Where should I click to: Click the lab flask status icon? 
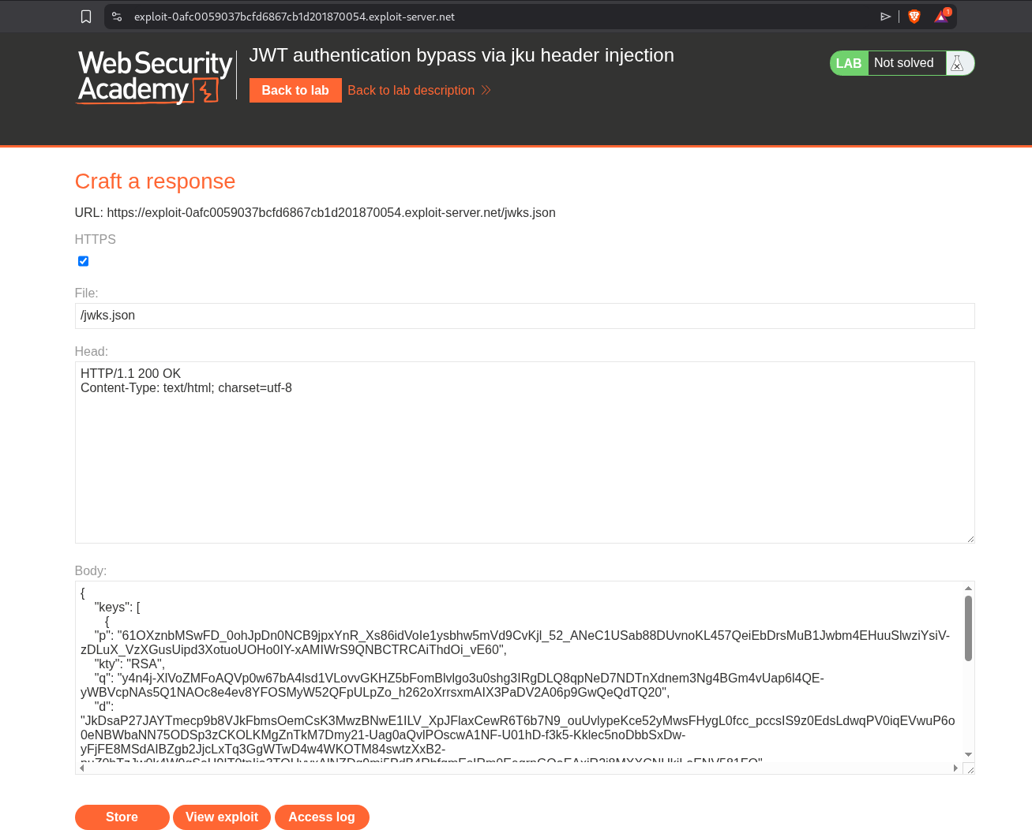coord(958,63)
